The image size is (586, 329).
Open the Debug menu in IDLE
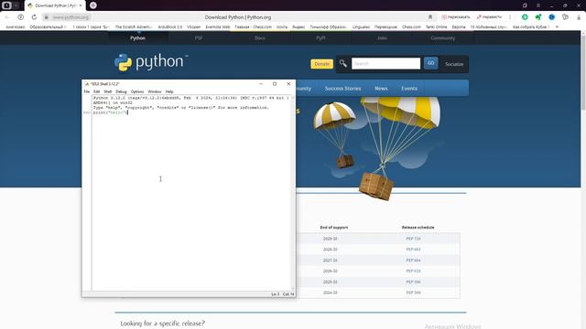pos(121,91)
